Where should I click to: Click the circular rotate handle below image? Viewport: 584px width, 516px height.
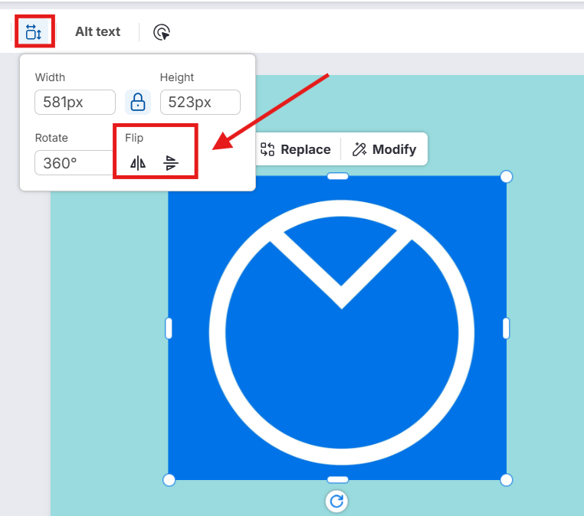[x=336, y=501]
